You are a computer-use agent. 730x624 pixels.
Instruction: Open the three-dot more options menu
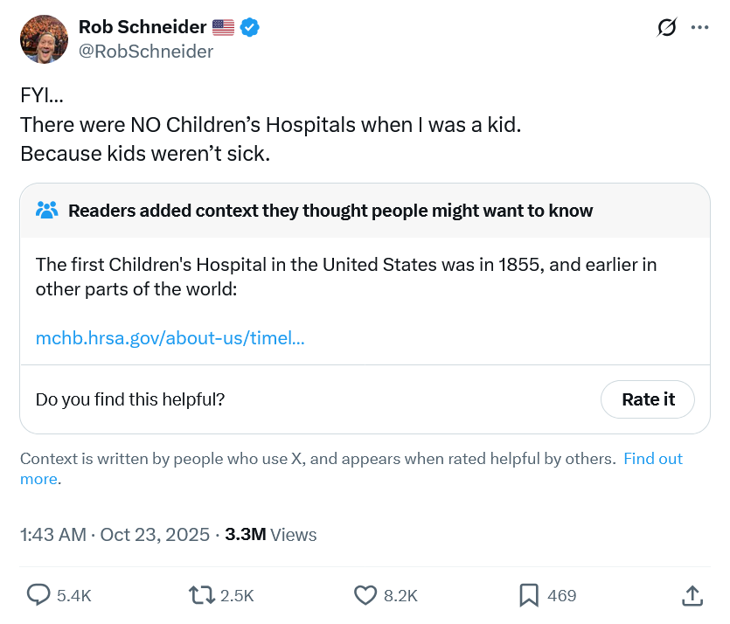coord(699,28)
